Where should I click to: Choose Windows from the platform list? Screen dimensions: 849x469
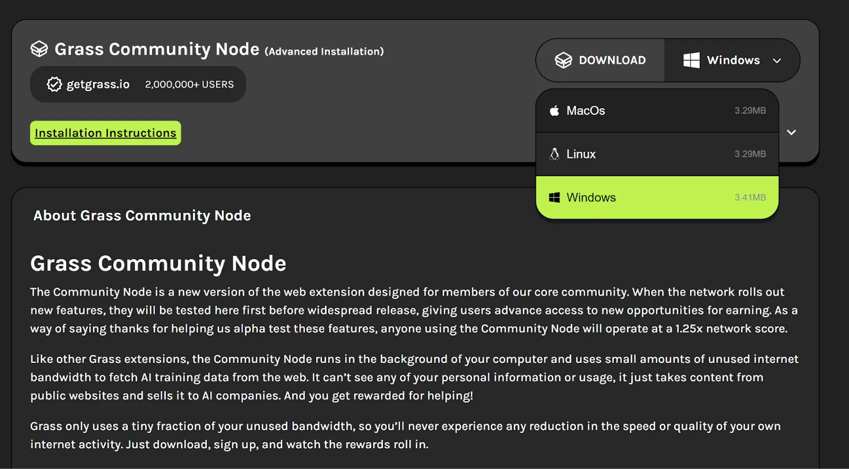[x=657, y=197]
